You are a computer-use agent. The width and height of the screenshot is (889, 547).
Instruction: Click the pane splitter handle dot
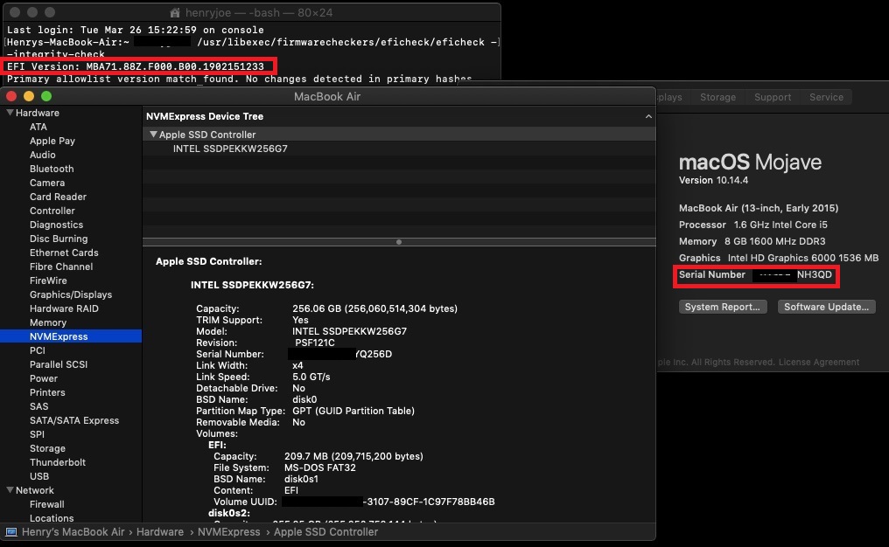click(399, 242)
